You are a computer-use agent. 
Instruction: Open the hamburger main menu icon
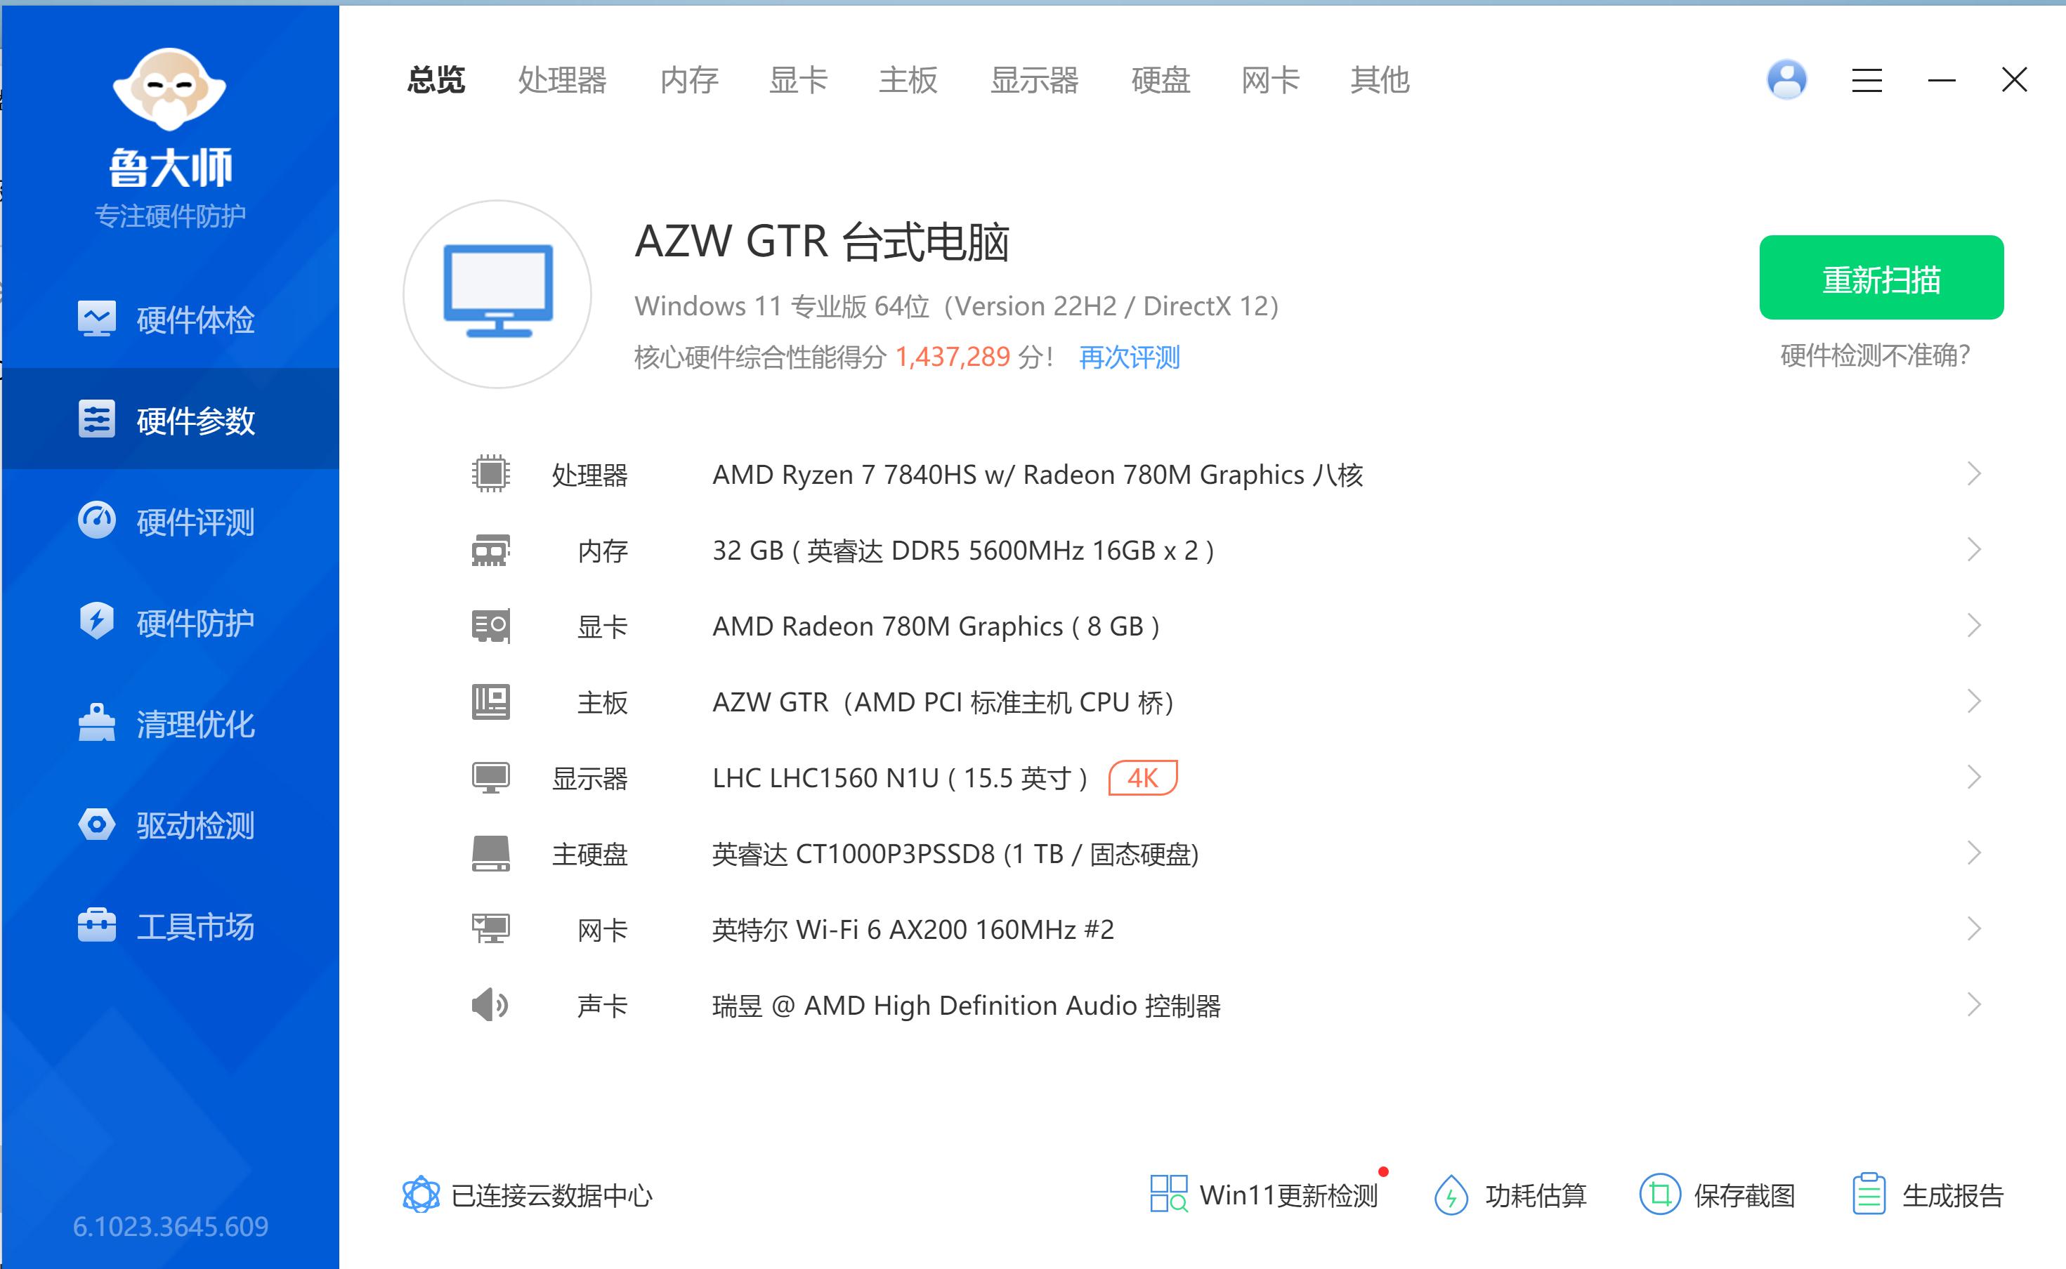click(x=1866, y=81)
